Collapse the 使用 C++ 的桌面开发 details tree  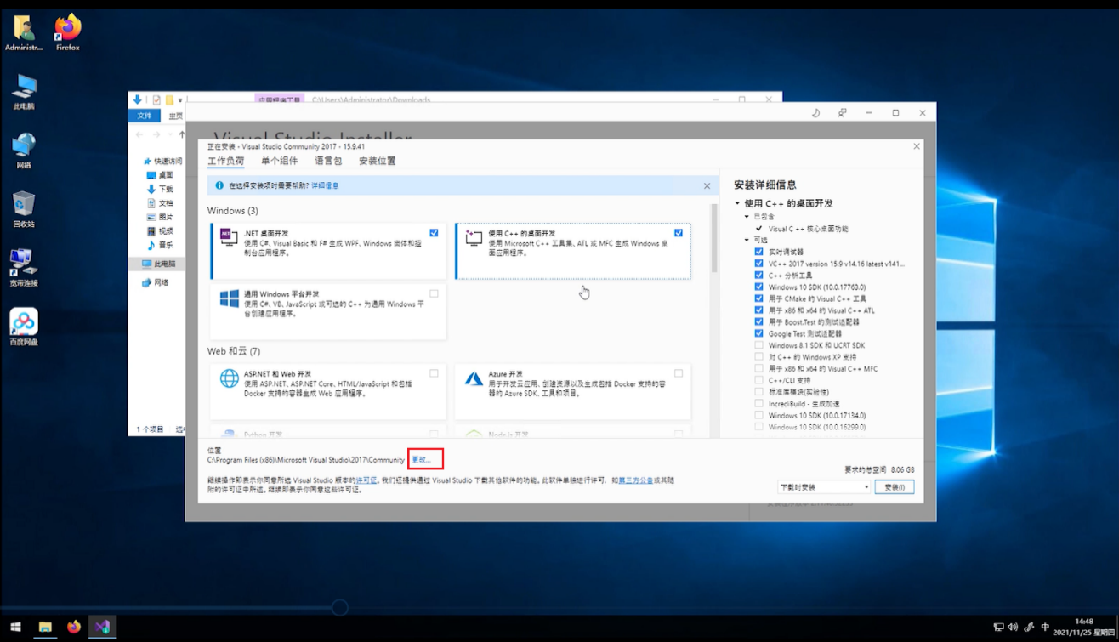pos(737,204)
